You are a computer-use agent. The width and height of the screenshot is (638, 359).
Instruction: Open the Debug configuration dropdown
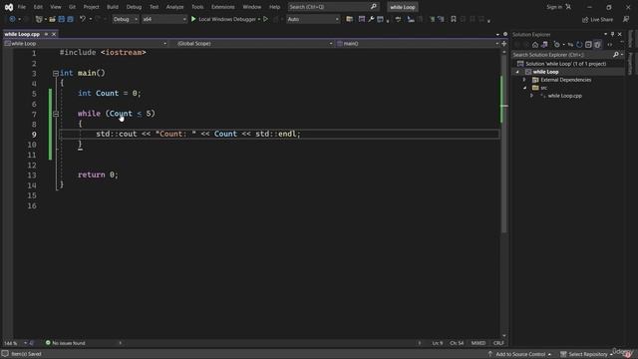pyautogui.click(x=125, y=19)
